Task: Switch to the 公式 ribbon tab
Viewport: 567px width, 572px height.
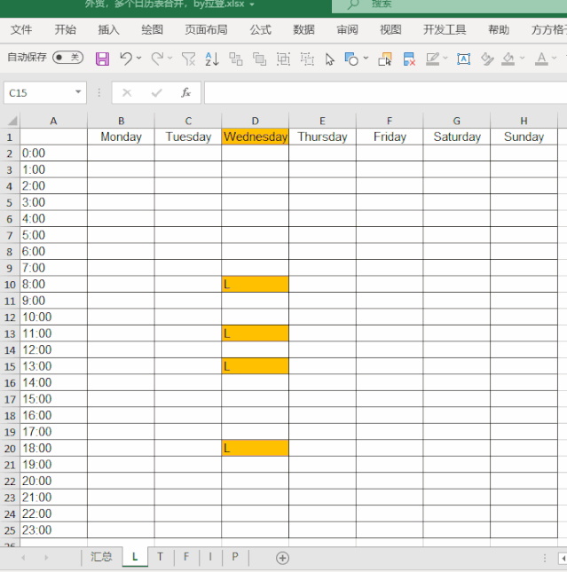Action: (x=261, y=29)
